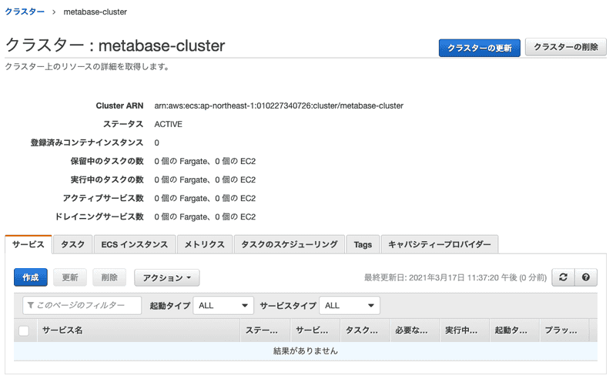616x389 pixels.
Task: Click metabase-cluster in the breadcrumb
Action: pos(95,12)
